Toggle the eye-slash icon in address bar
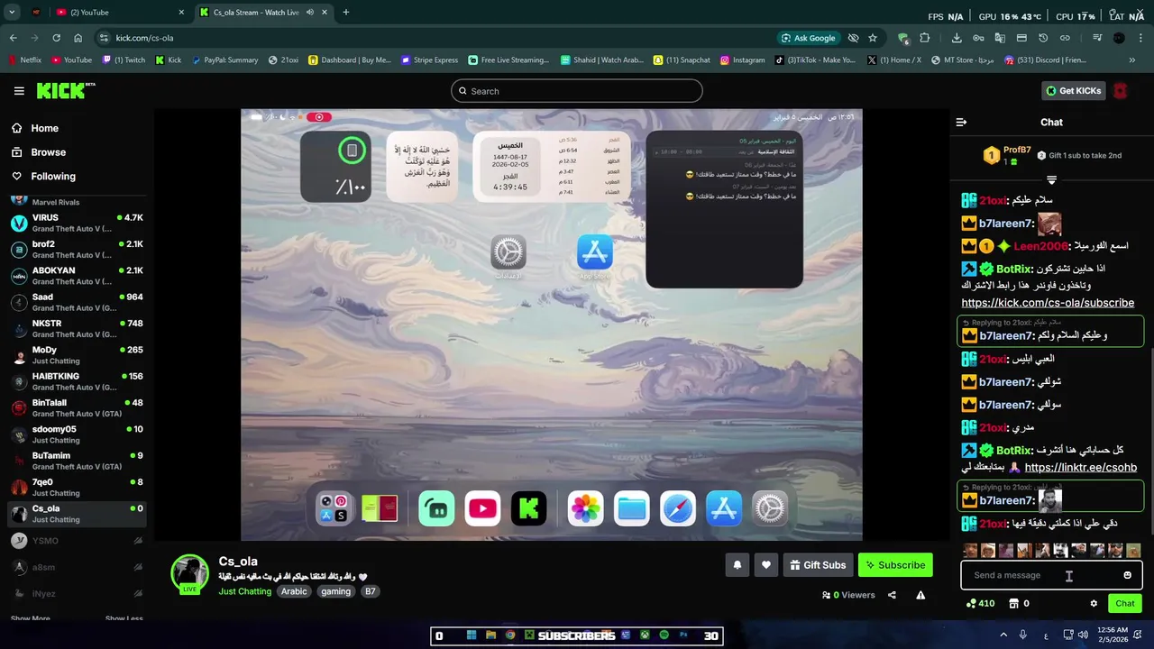 (853, 38)
